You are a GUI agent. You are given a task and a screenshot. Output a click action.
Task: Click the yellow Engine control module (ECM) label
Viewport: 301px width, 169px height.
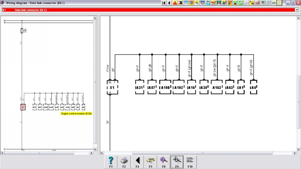tap(76, 114)
